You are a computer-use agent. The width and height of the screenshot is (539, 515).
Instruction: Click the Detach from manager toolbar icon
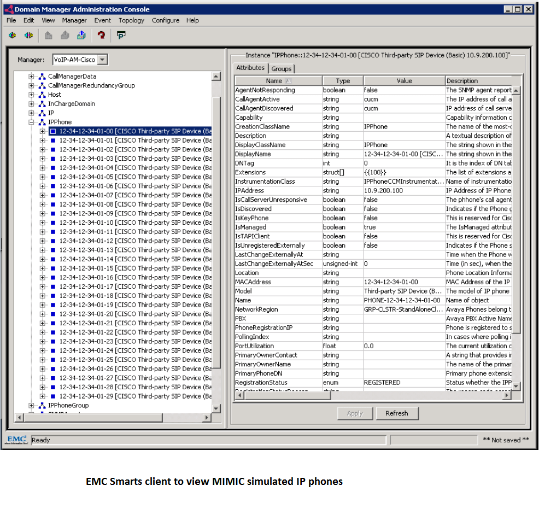tap(28, 35)
